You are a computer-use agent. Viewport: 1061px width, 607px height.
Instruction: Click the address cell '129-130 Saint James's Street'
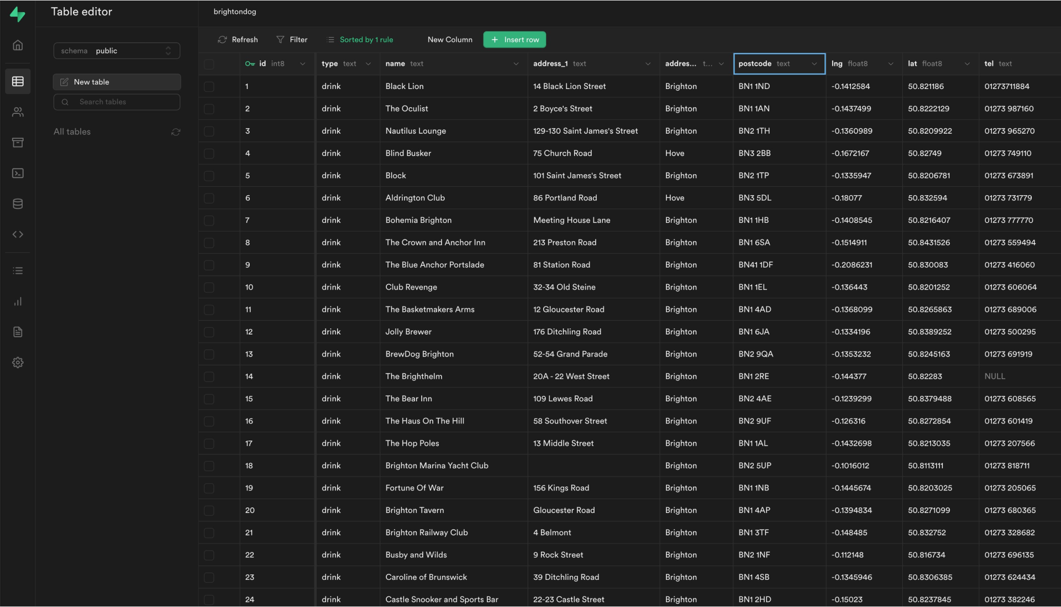tap(593, 131)
